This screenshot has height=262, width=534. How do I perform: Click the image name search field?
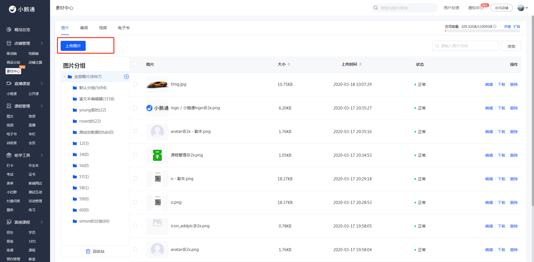[465, 46]
